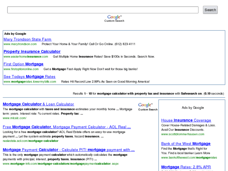
Task: Click the www.marytrondson.com URL text
Action: pos(20,44)
